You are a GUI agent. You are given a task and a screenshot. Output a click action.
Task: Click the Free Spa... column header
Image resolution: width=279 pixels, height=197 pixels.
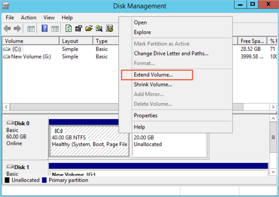tap(252, 41)
